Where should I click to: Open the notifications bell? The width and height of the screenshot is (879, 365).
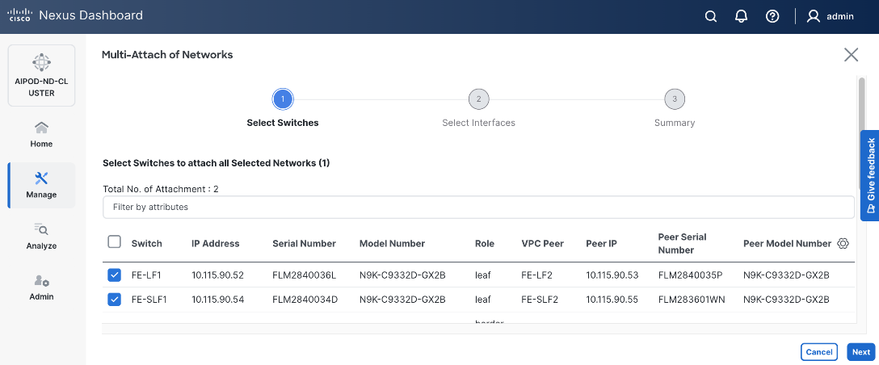point(741,16)
